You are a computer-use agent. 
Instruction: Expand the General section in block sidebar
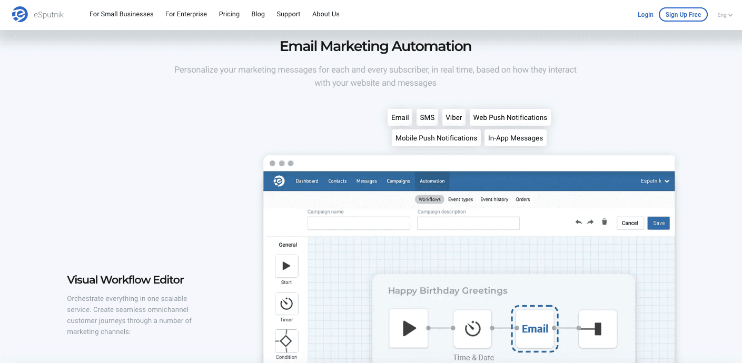(x=289, y=245)
